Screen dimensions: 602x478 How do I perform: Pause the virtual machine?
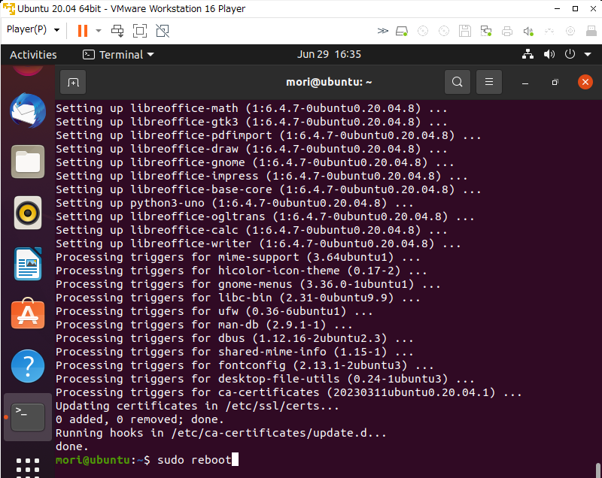83,31
